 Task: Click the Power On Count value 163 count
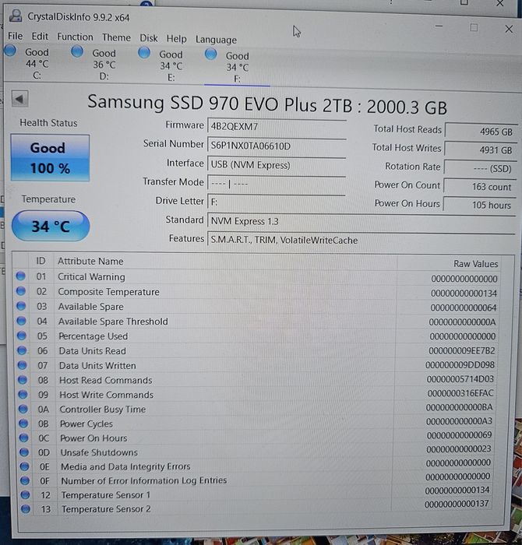pos(480,187)
